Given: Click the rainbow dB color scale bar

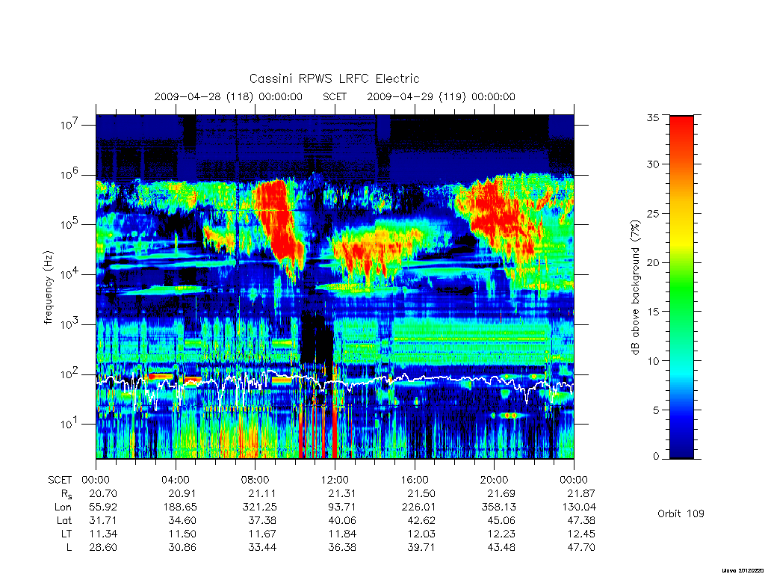Looking at the screenshot, I should [681, 287].
